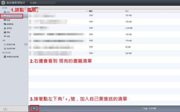Open the 所有類別 category filter dropdown
Image resolution: width=180 pixels, height=112 pixels.
[x=35, y=8]
